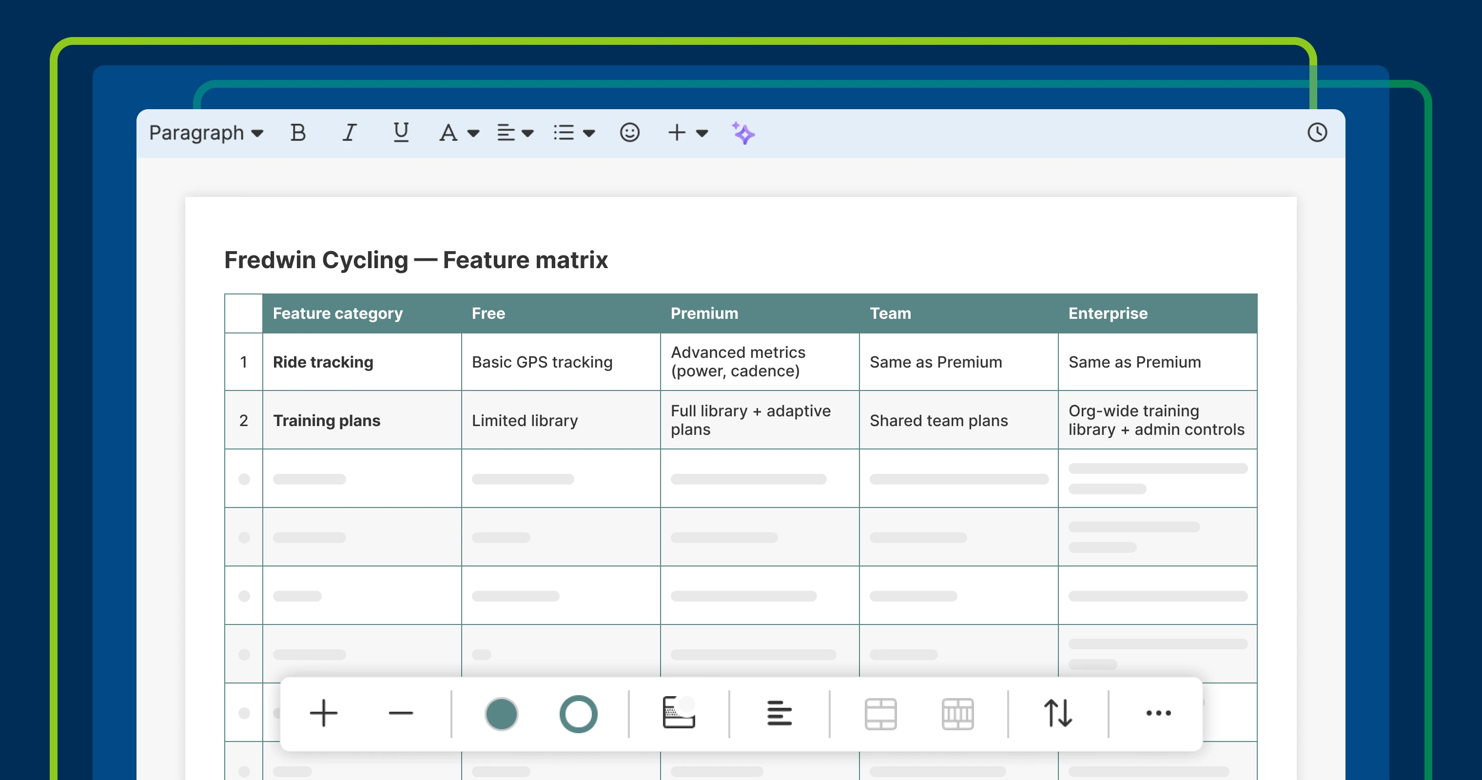Open the document version history clock

pyautogui.click(x=1317, y=132)
